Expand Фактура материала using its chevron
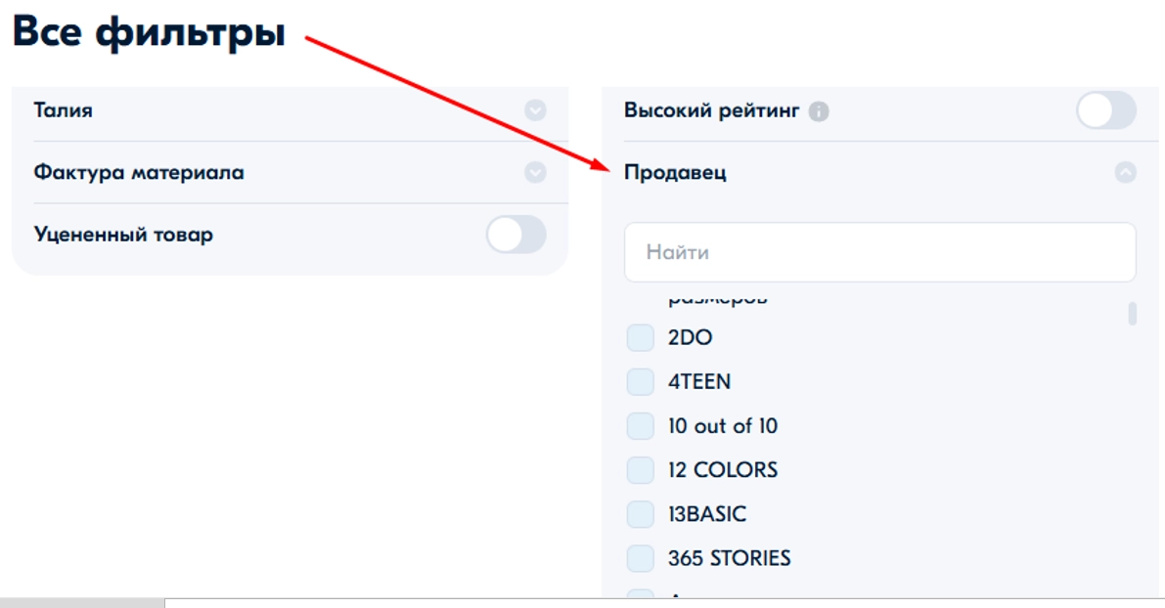This screenshot has width=1165, height=608. (x=535, y=173)
